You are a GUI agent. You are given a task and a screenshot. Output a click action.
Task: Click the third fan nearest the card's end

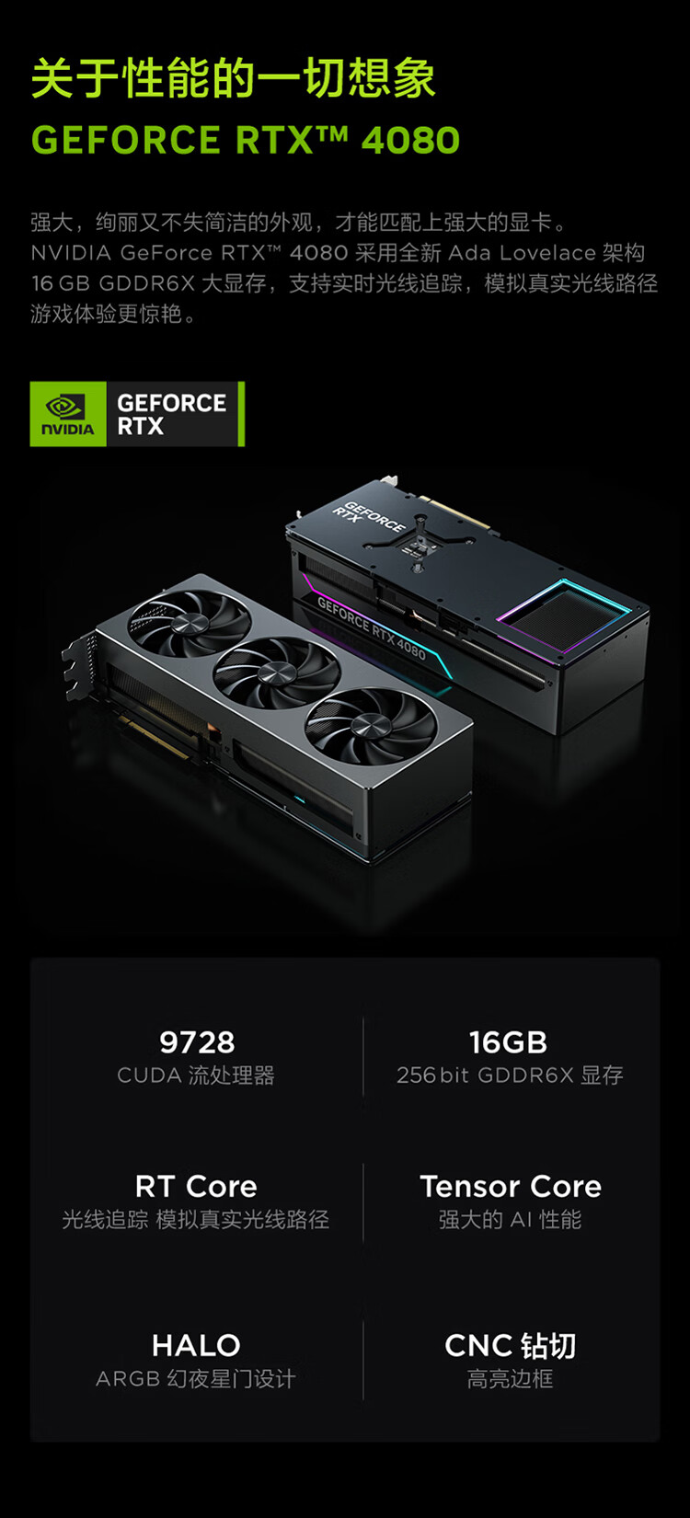(x=371, y=725)
